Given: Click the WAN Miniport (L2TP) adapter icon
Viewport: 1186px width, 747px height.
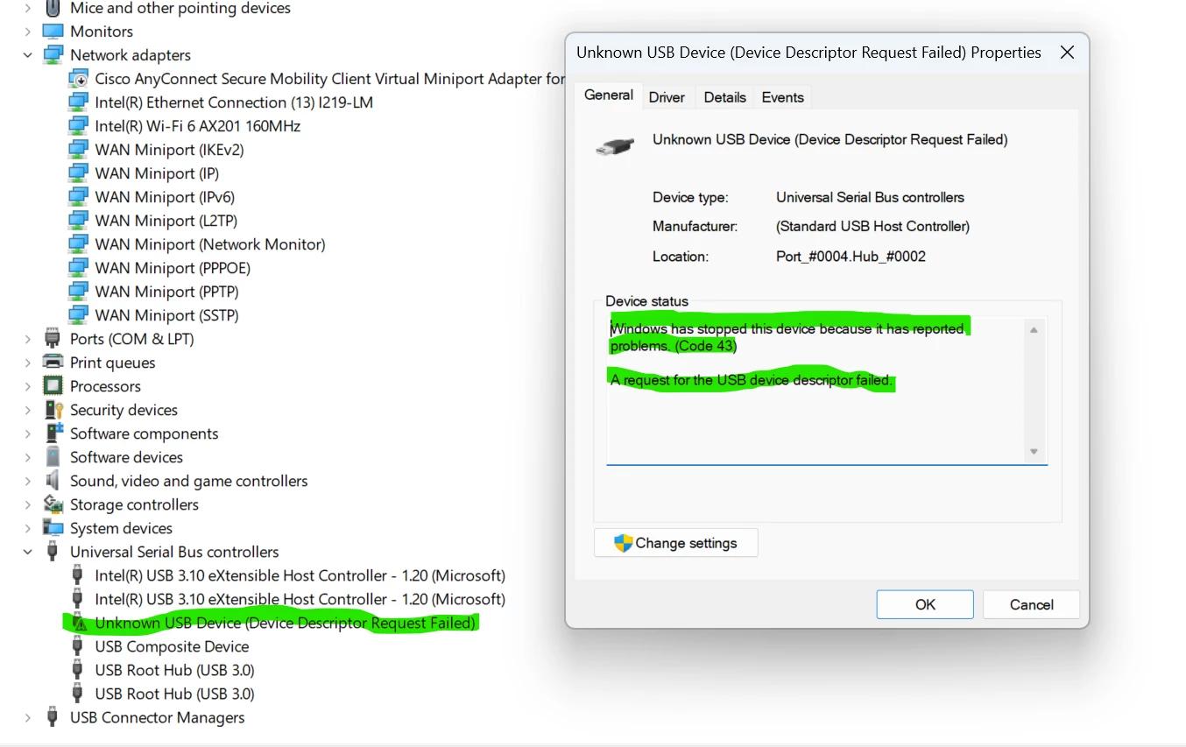Looking at the screenshot, I should tap(78, 221).
